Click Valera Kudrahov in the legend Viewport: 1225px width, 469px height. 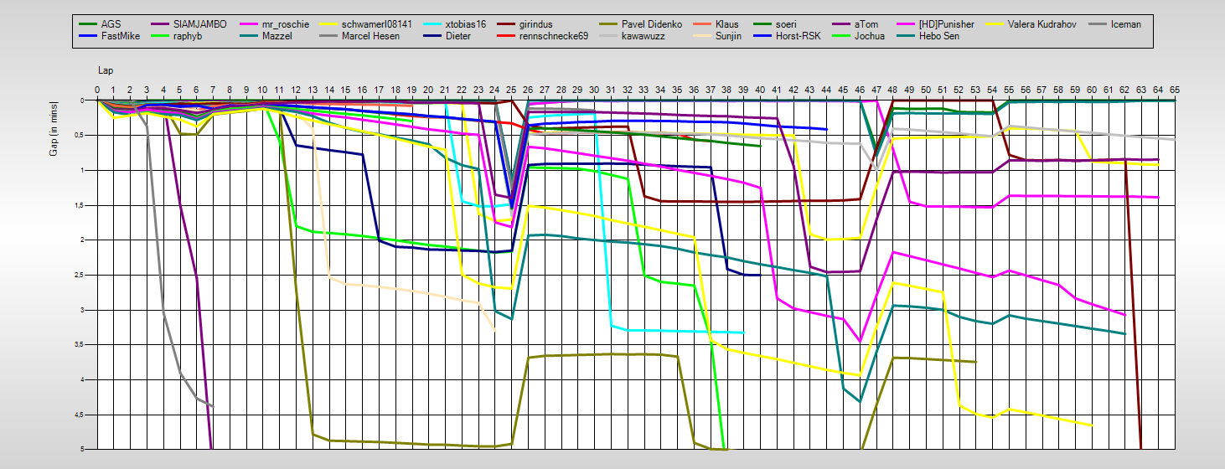click(x=1047, y=24)
